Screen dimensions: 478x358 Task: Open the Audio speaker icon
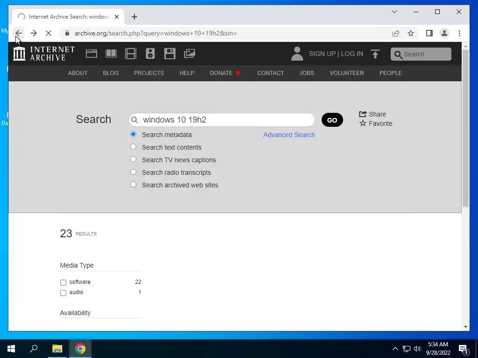[150, 54]
